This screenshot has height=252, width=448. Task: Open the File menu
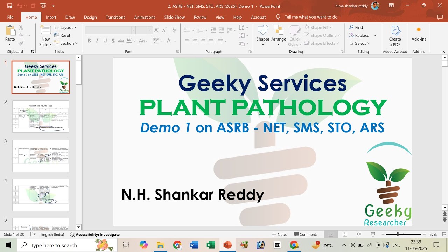tap(10, 17)
